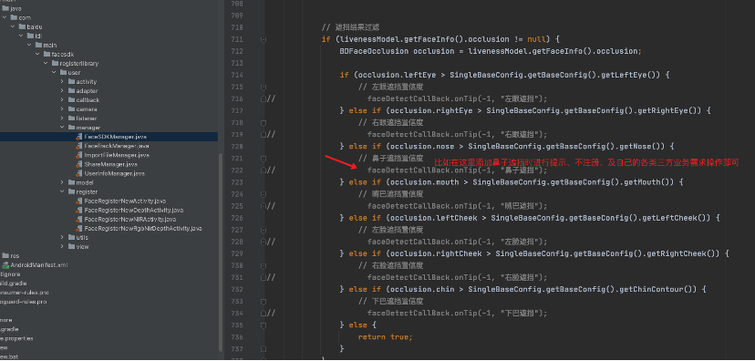Viewport: 755px width, 361px height.
Task: Click the FaceRegisterNewDepthActivity.java file icon
Action: pos(79,210)
